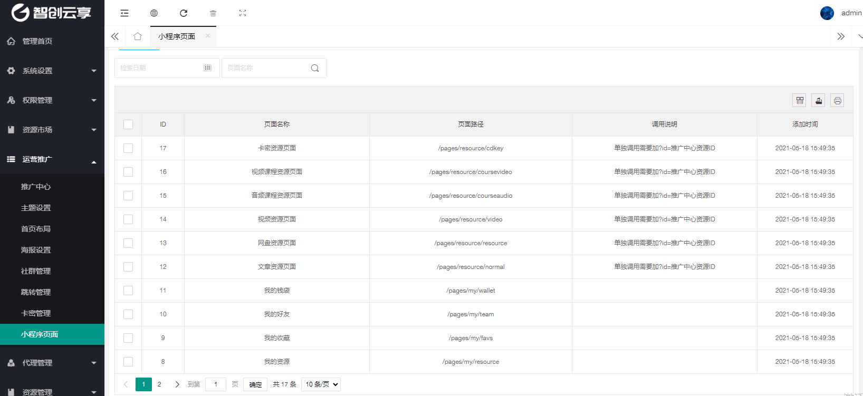Check the 文章资源页面 row
The image size is (863, 396).
point(128,267)
